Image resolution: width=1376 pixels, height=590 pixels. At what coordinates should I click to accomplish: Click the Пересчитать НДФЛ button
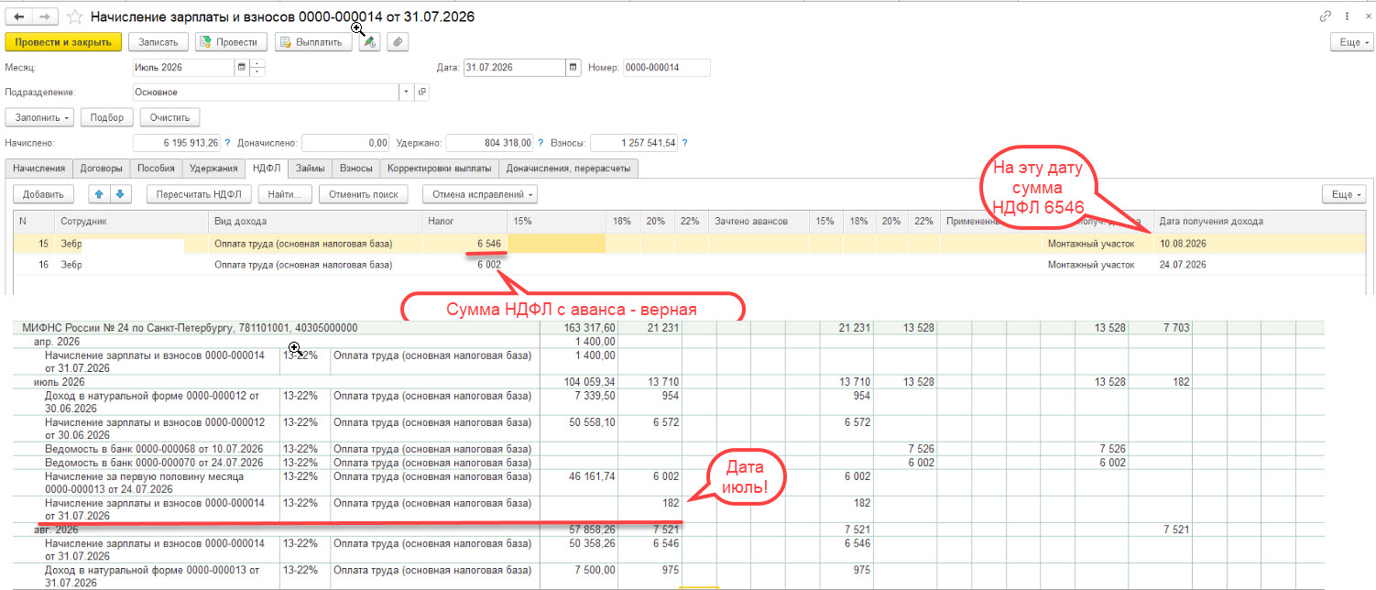coord(198,194)
